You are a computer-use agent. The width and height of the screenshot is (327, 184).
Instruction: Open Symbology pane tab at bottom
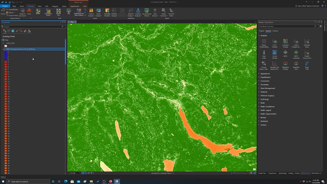click(x=283, y=173)
